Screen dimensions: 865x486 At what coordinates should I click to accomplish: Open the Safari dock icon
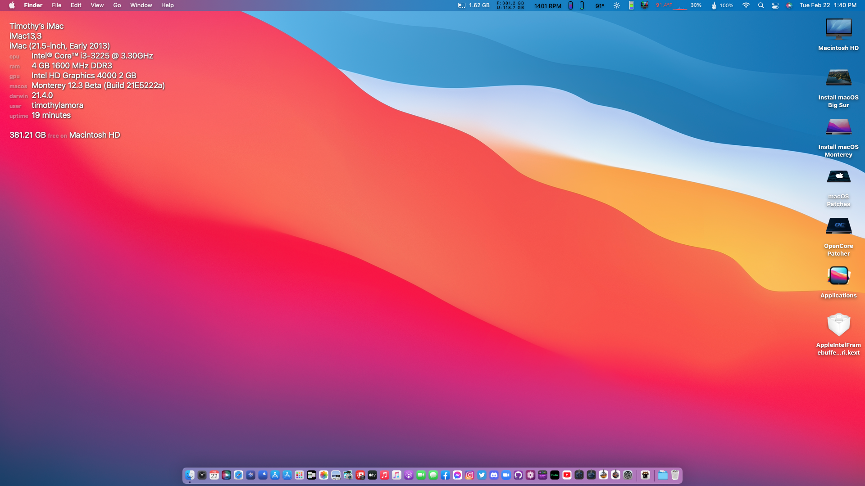238,475
